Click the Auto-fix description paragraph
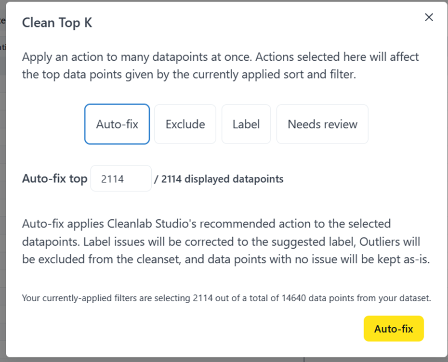Screen dimensions: 448x362 pyautogui.click(x=226, y=241)
